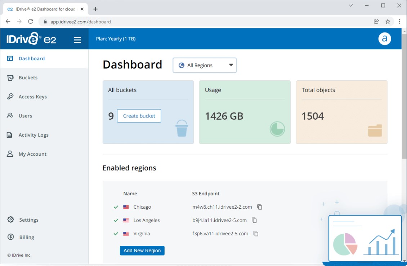Click the IDrive e2 logo
Screen dimensions: 407x266
[x=31, y=39]
